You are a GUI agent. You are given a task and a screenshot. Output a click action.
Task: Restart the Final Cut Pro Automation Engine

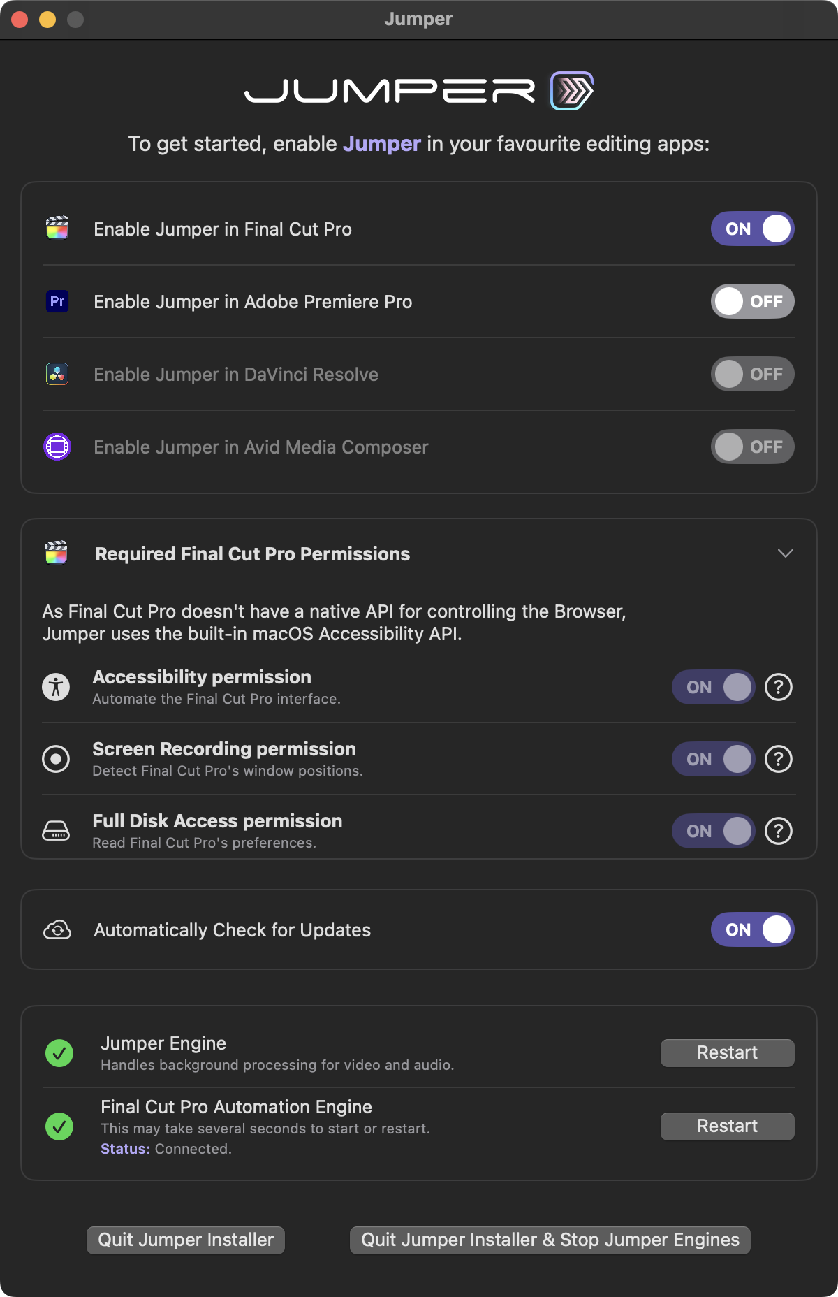click(727, 1126)
